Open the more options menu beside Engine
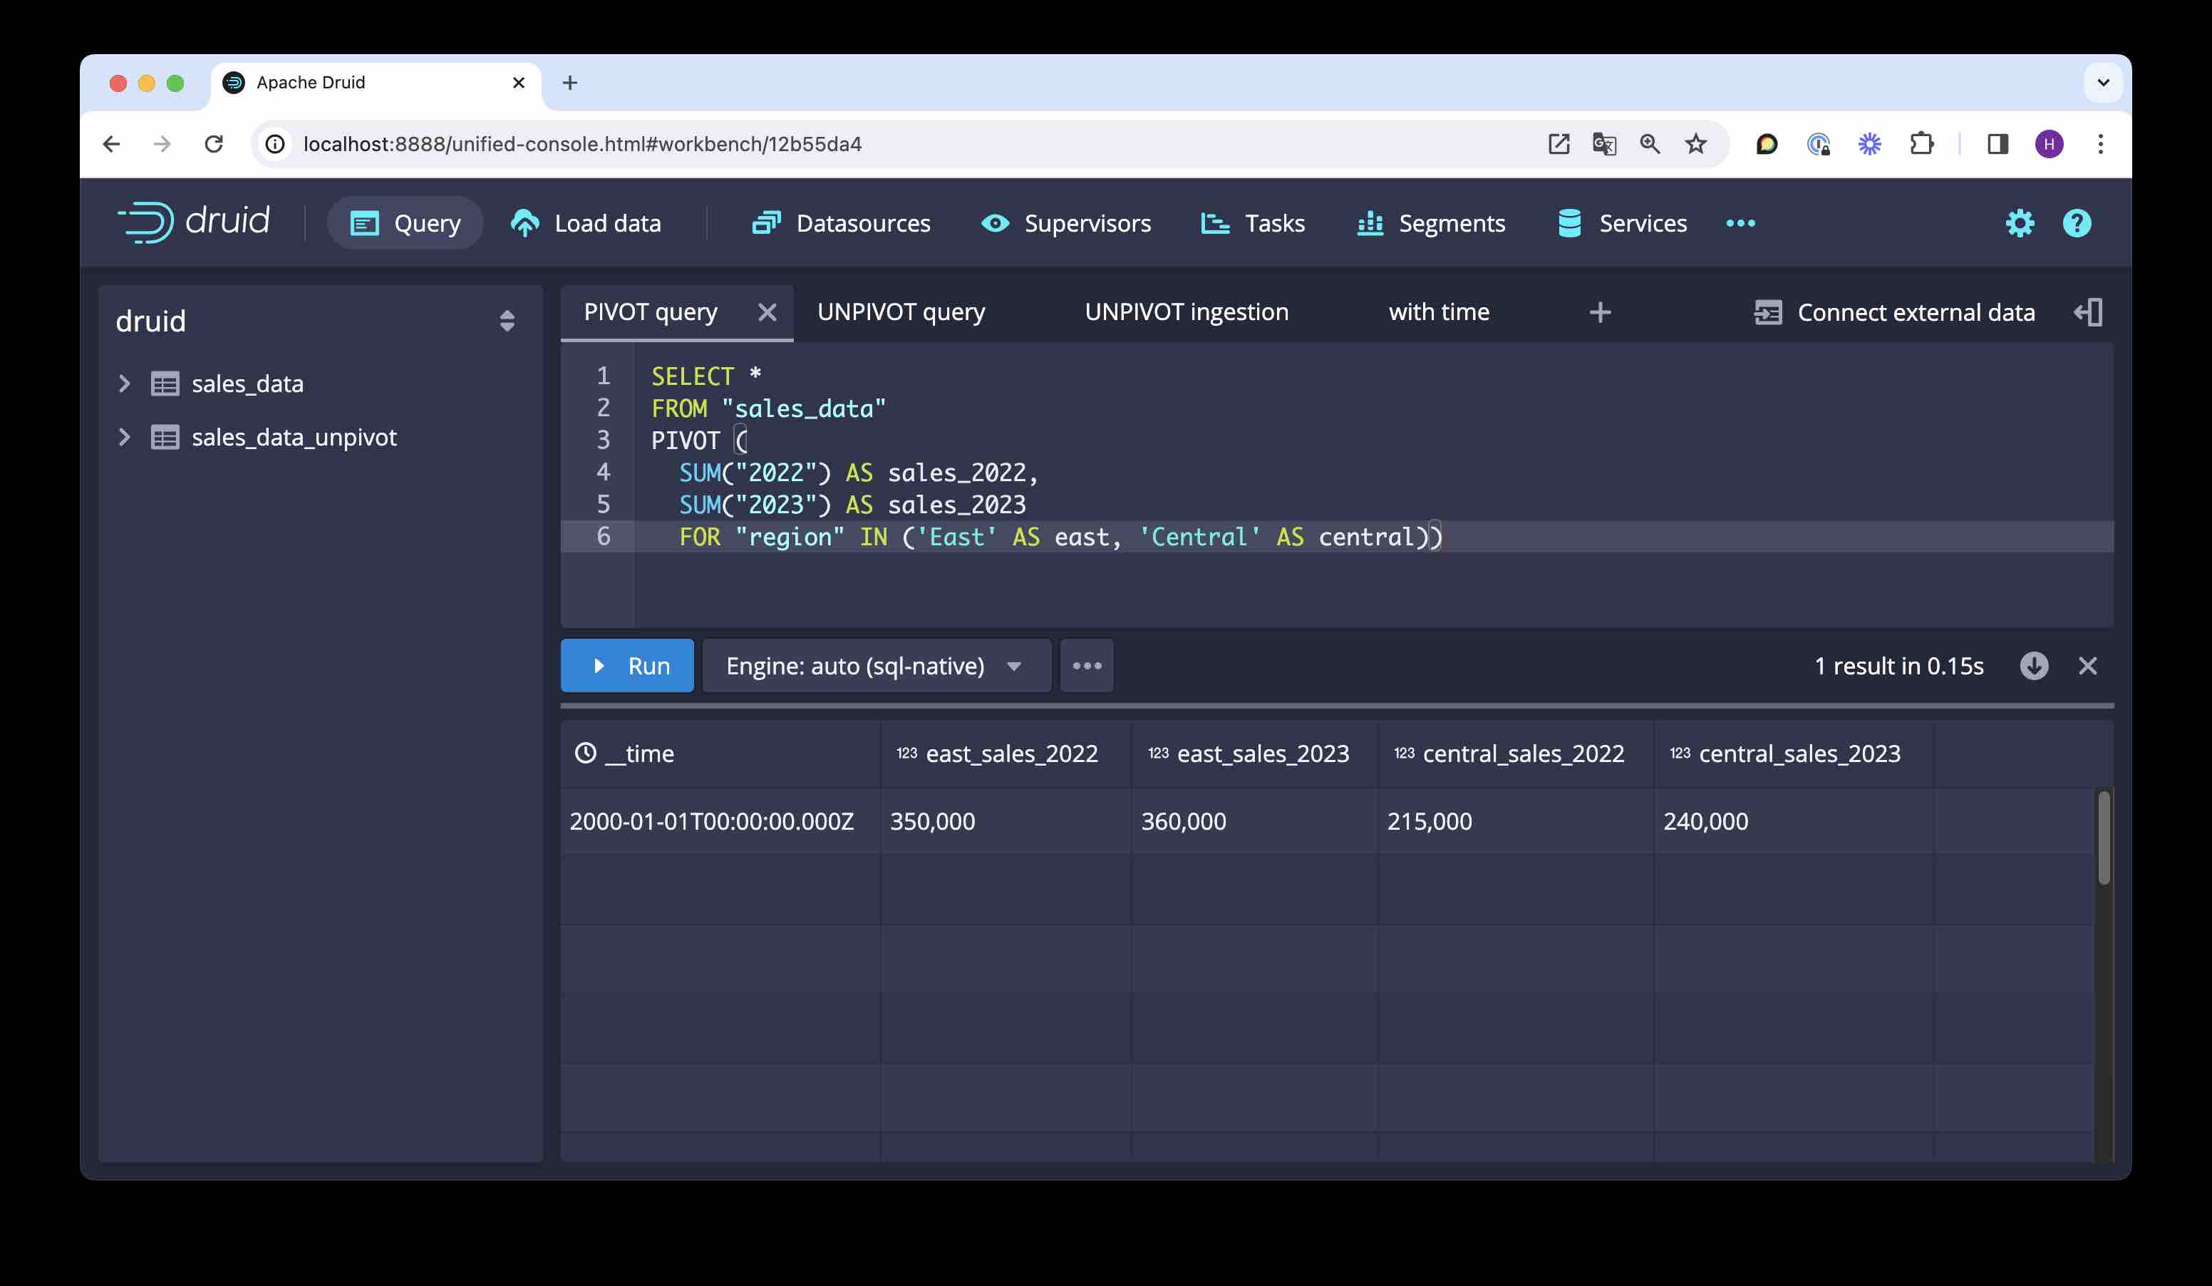The width and height of the screenshot is (2212, 1286). tap(1087, 665)
